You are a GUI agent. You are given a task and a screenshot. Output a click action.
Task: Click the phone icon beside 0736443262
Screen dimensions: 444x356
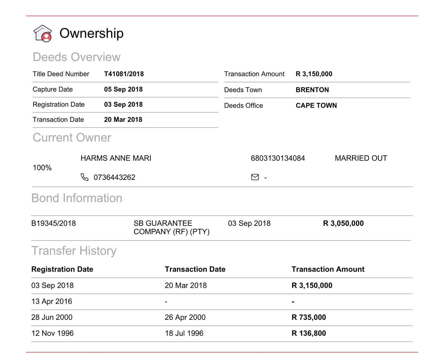(84, 177)
